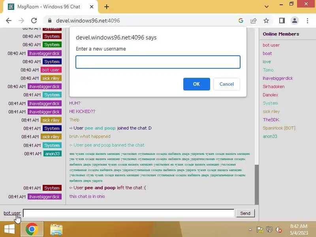Click the network tray icon

pos(269,229)
